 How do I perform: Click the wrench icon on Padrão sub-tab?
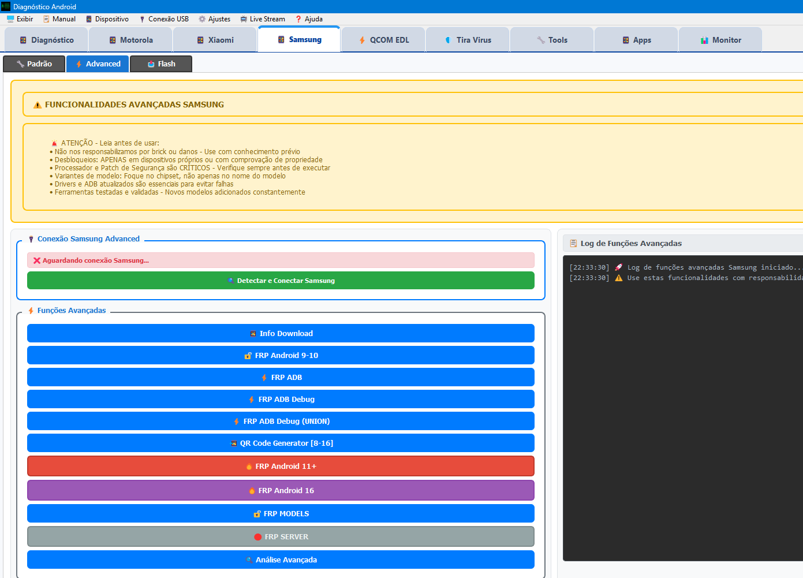[20, 64]
